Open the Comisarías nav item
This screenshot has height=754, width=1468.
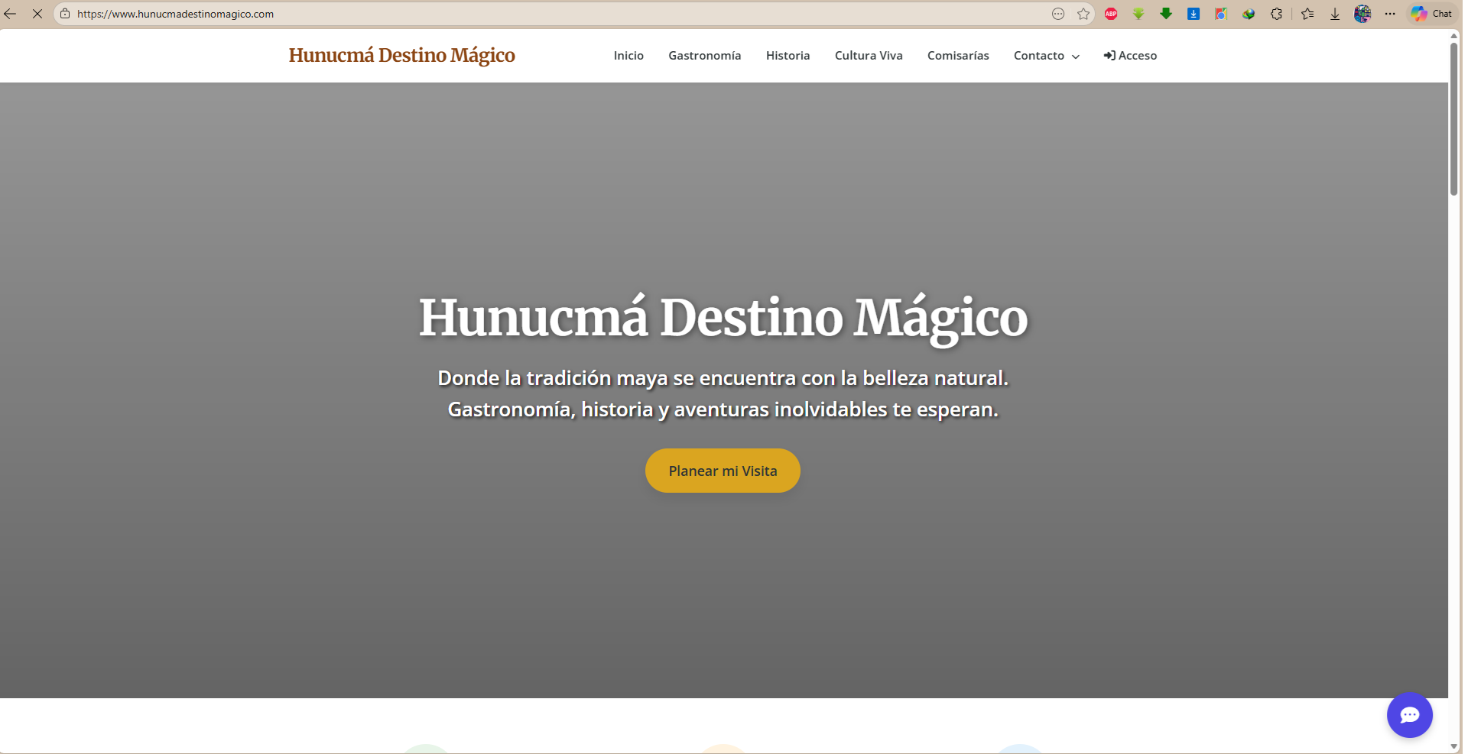point(958,56)
